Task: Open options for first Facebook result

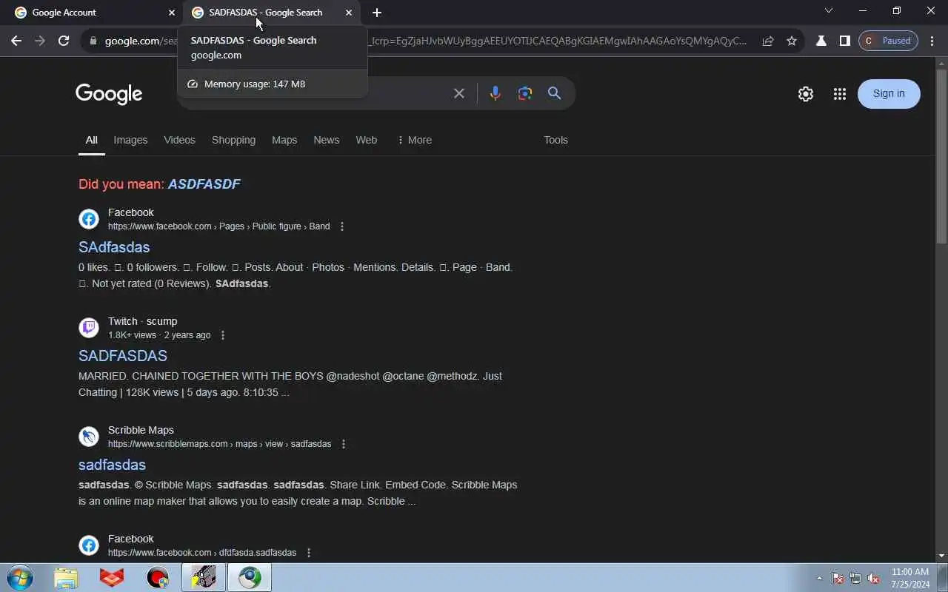Action: [x=341, y=226]
